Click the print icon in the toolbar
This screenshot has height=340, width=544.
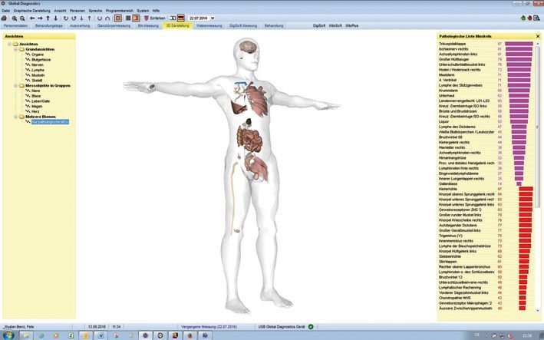pyautogui.click(x=5, y=18)
